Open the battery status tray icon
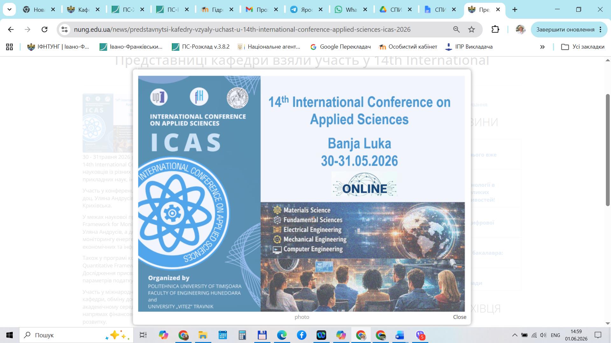The image size is (611, 343). coord(524,335)
